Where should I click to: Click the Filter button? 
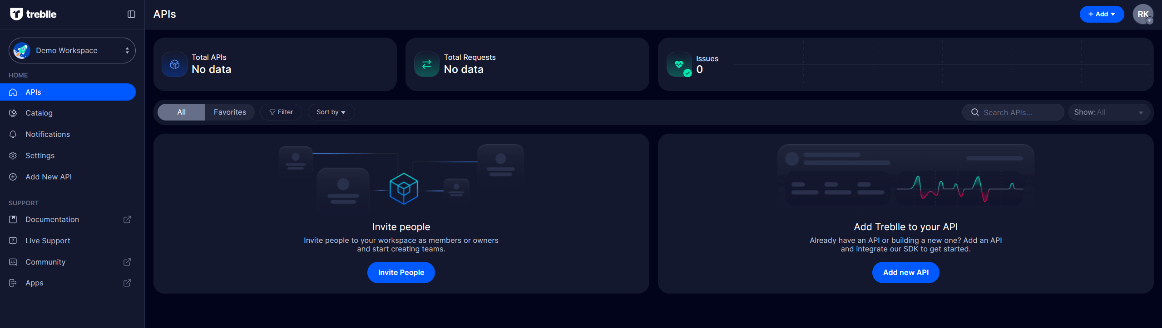pyautogui.click(x=281, y=112)
